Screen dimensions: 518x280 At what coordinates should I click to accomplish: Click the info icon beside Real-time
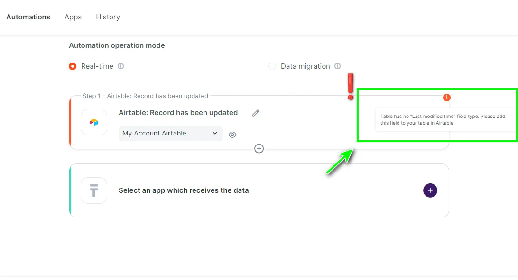point(121,66)
